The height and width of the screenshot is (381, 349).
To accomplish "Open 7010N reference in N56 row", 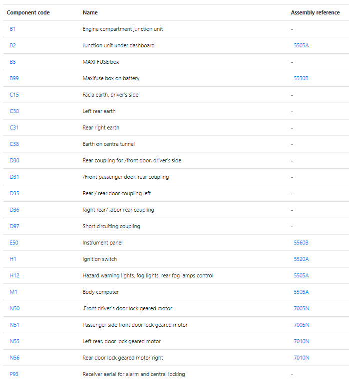I will (302, 358).
